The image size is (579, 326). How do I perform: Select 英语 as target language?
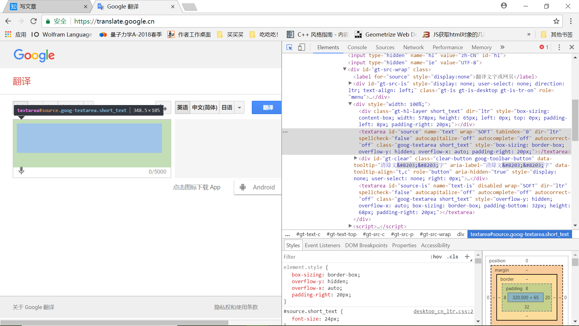[x=182, y=107]
